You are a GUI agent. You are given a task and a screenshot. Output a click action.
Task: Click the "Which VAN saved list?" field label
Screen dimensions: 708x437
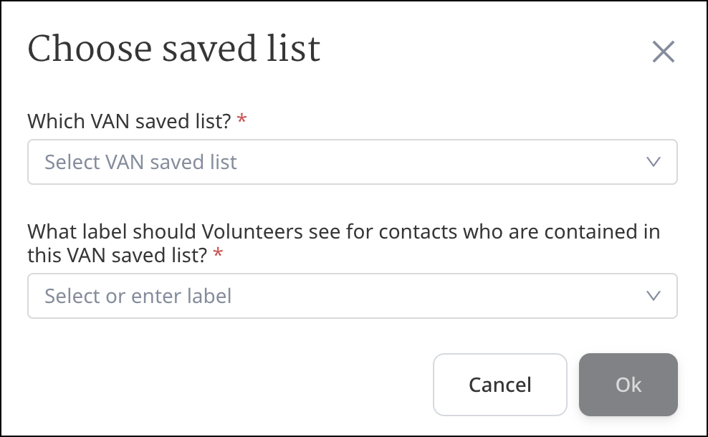click(129, 121)
